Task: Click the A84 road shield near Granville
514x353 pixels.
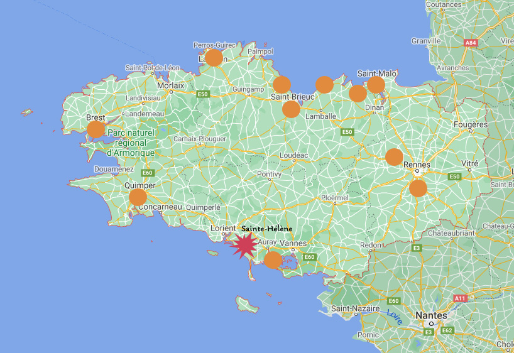Action: [x=471, y=43]
